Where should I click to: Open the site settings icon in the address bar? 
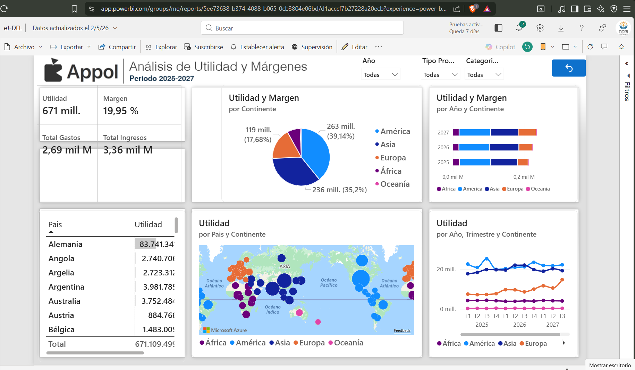pos(92,9)
